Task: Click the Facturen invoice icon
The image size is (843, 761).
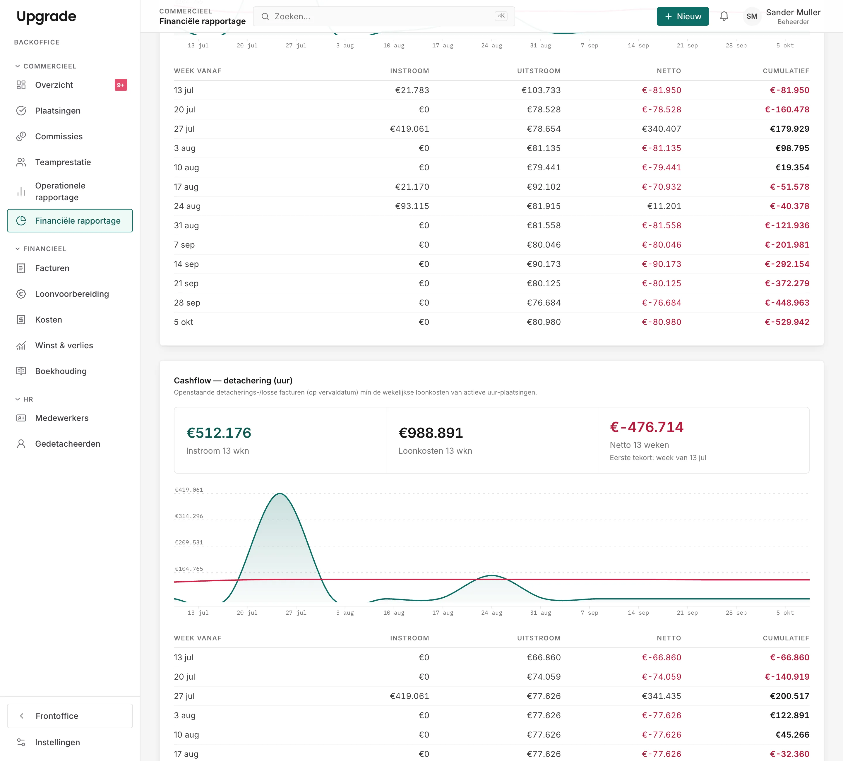Action: coord(21,268)
